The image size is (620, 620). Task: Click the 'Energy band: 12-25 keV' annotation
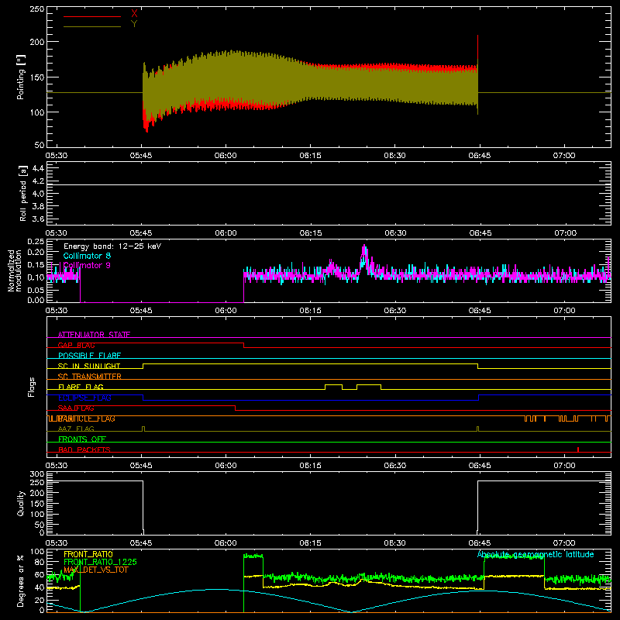click(112, 246)
